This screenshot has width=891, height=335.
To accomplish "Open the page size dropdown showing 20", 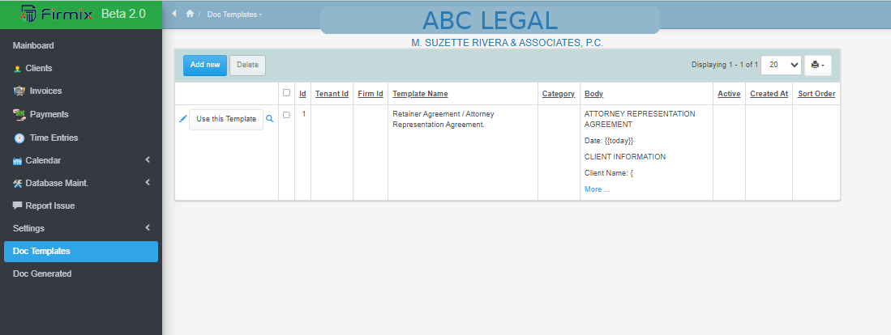I will (x=781, y=66).
